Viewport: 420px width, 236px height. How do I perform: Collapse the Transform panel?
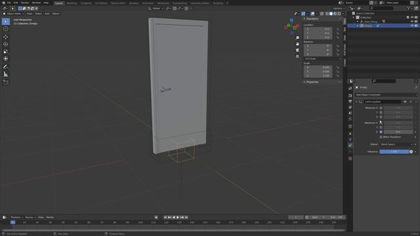pyautogui.click(x=304, y=19)
